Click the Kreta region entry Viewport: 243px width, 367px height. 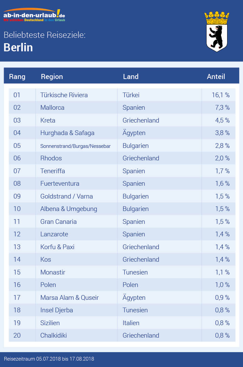[x=48, y=120]
